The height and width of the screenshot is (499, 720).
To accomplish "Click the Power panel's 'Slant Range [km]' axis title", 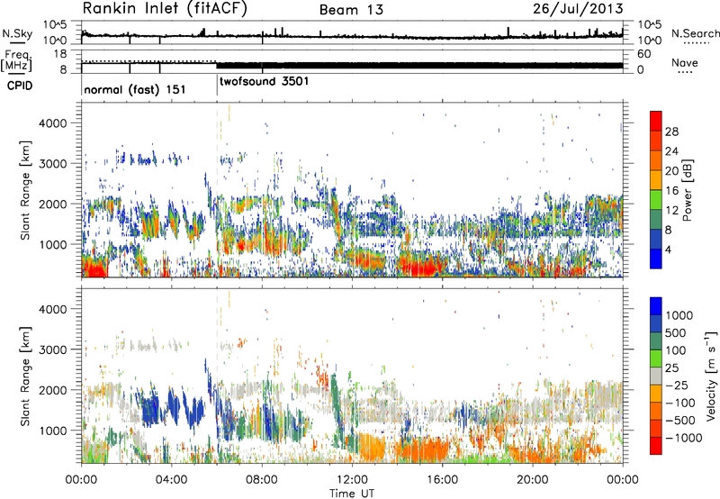I will coord(25,190).
